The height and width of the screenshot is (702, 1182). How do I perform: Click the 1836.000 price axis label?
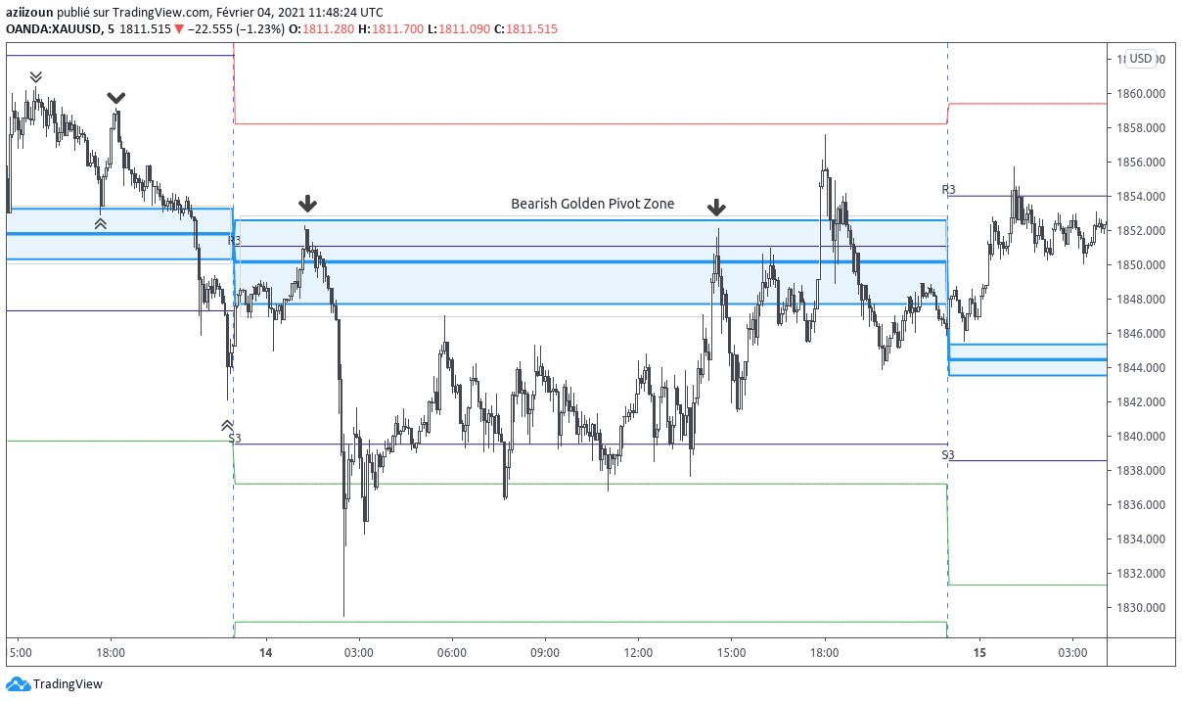pos(1141,505)
